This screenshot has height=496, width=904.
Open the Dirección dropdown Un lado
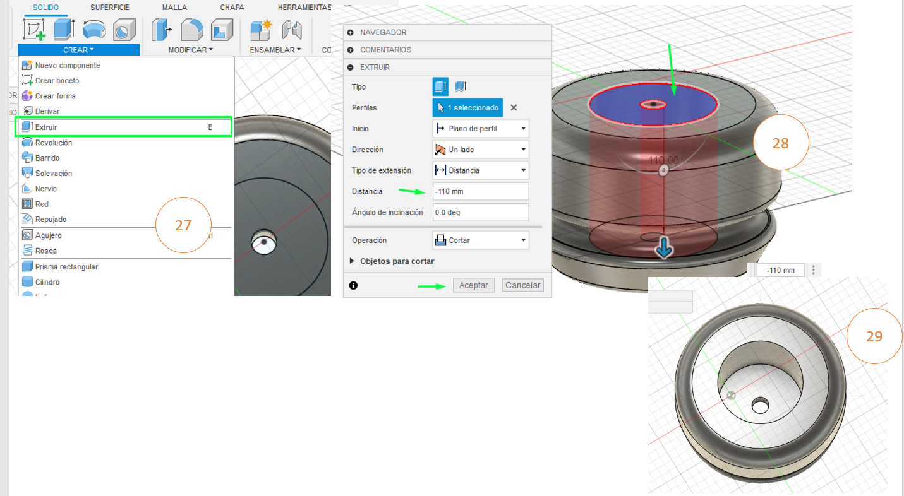(481, 150)
